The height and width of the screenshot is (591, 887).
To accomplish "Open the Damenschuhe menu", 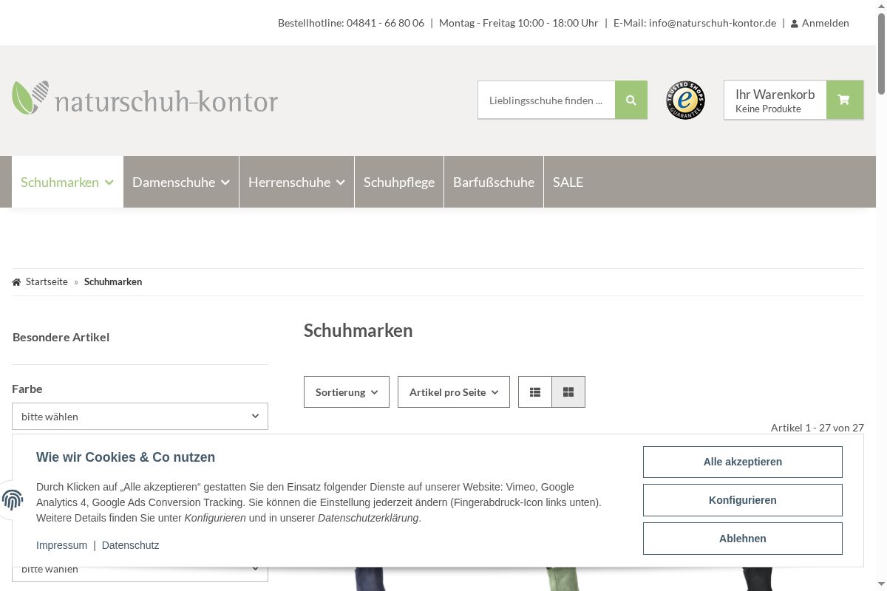I will point(180,182).
